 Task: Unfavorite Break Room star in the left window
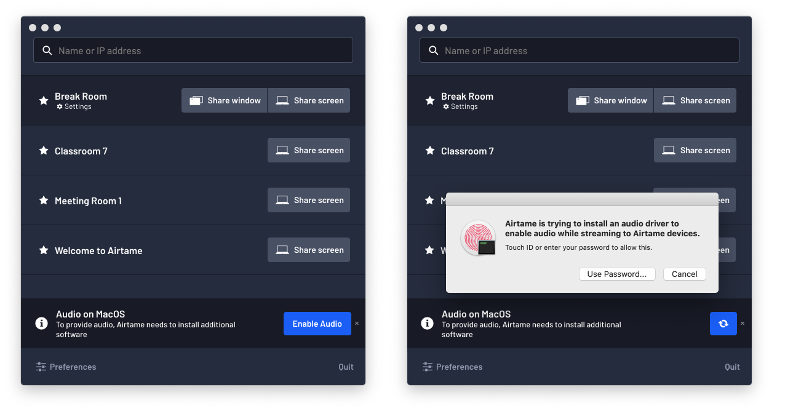tap(44, 100)
